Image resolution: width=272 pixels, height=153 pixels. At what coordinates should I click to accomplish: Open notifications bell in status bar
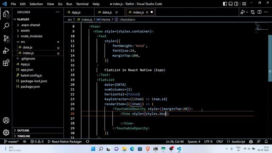point(266,142)
